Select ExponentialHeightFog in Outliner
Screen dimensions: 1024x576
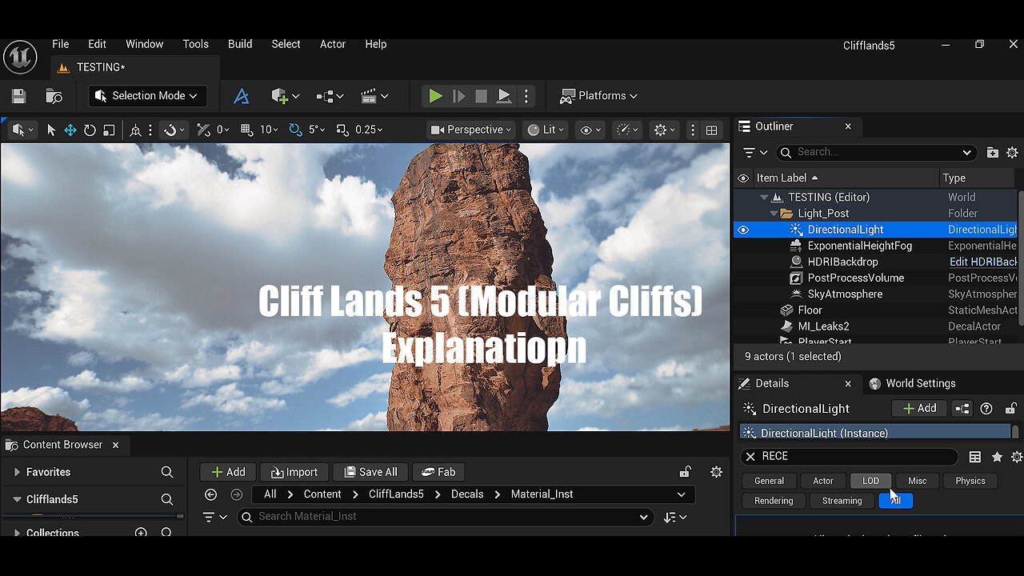tap(860, 246)
